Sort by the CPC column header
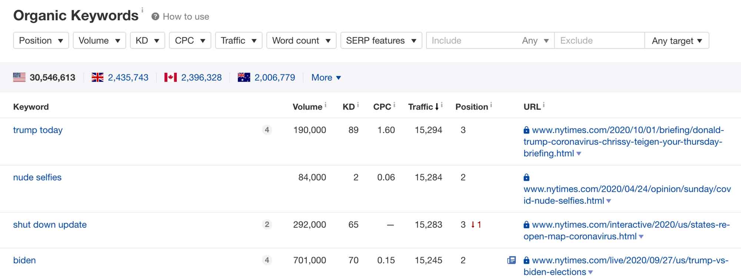The image size is (741, 280). click(382, 107)
